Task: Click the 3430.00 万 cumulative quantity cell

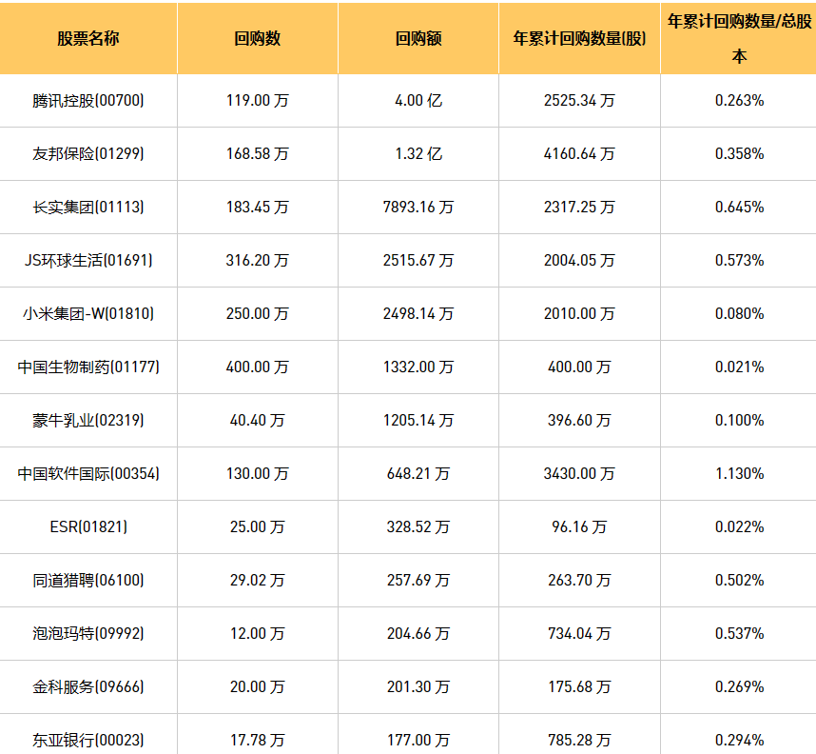Action: (579, 473)
